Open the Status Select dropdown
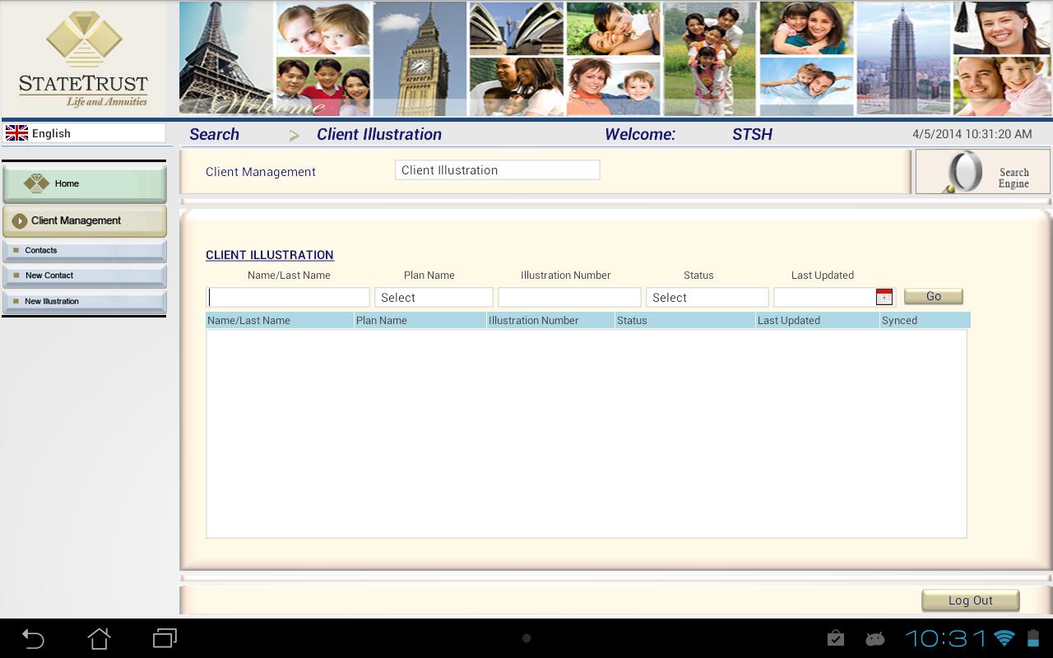This screenshot has height=658, width=1053. [x=707, y=297]
